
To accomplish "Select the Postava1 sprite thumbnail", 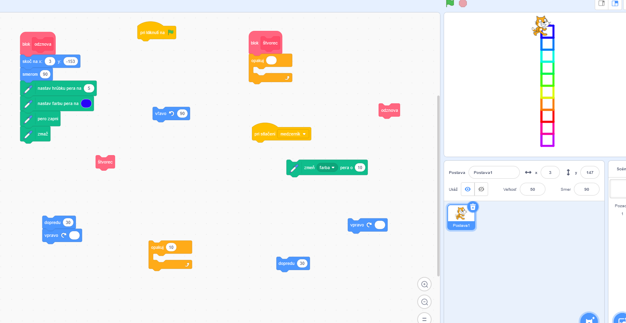I will tap(461, 217).
